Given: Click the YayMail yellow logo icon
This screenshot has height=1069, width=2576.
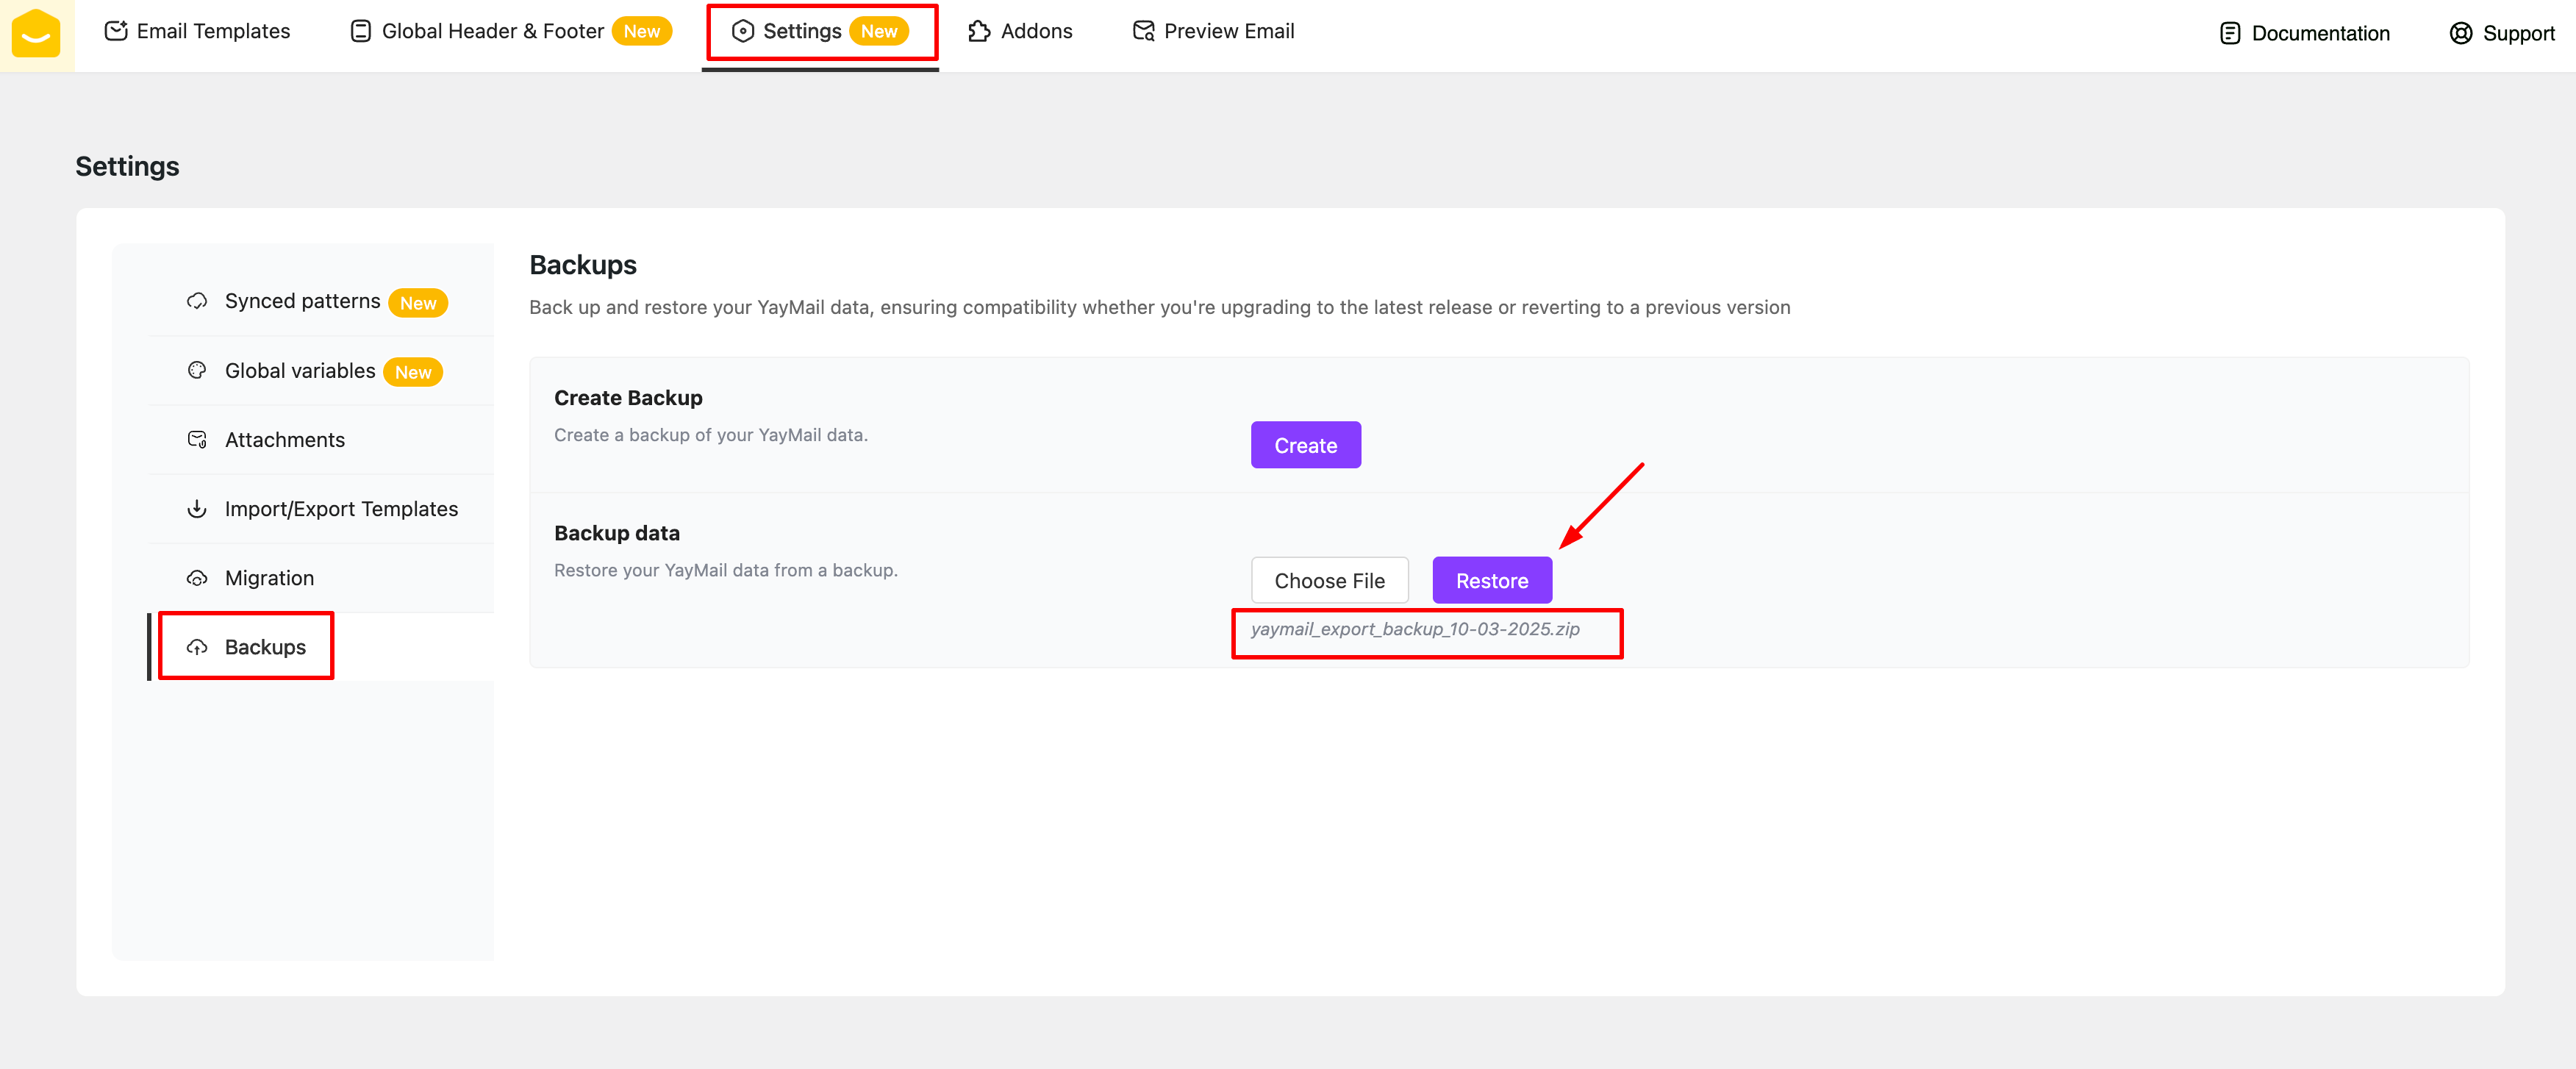Looking at the screenshot, I should coord(36,33).
